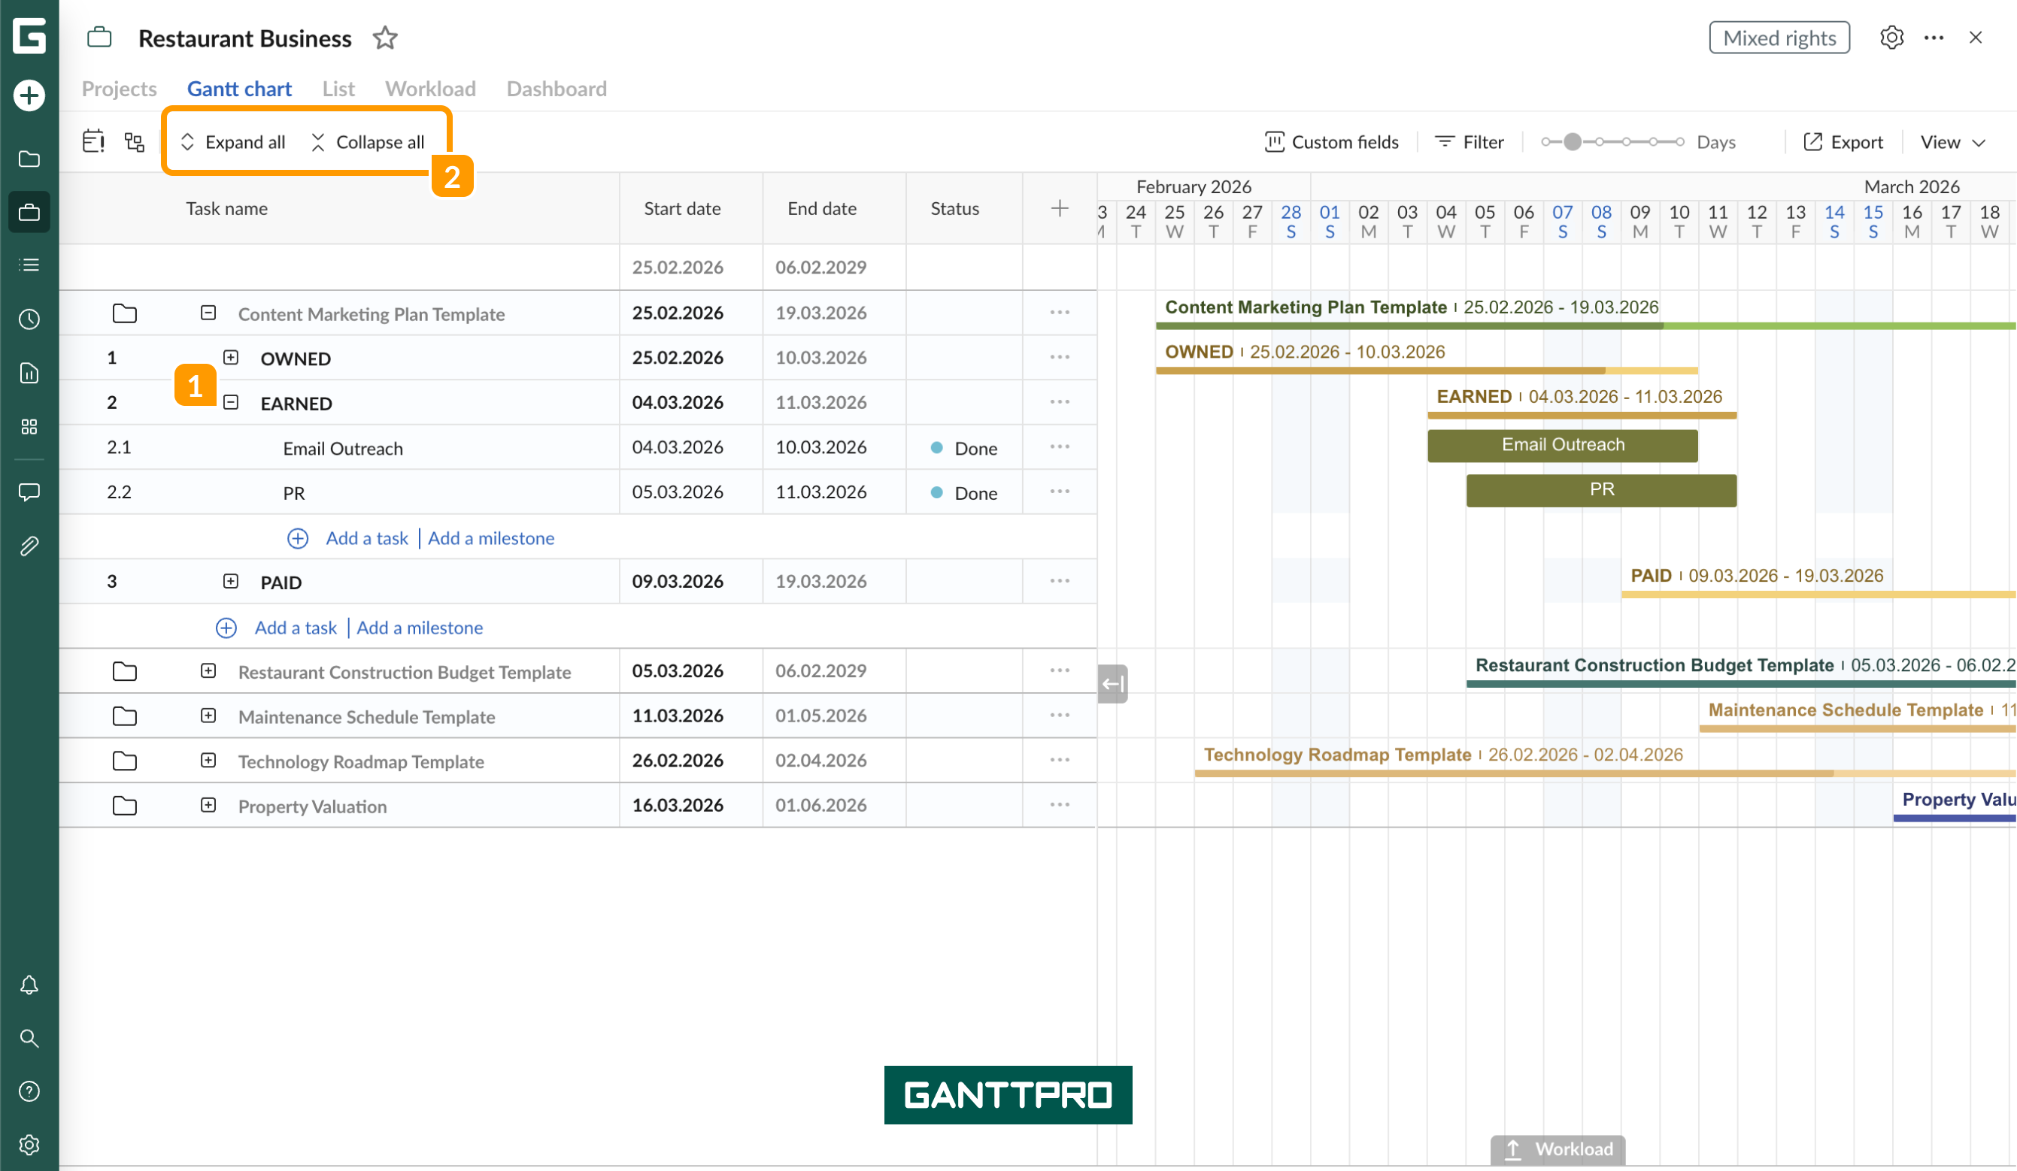
Task: Open row options dots for PAID
Action: [1060, 582]
